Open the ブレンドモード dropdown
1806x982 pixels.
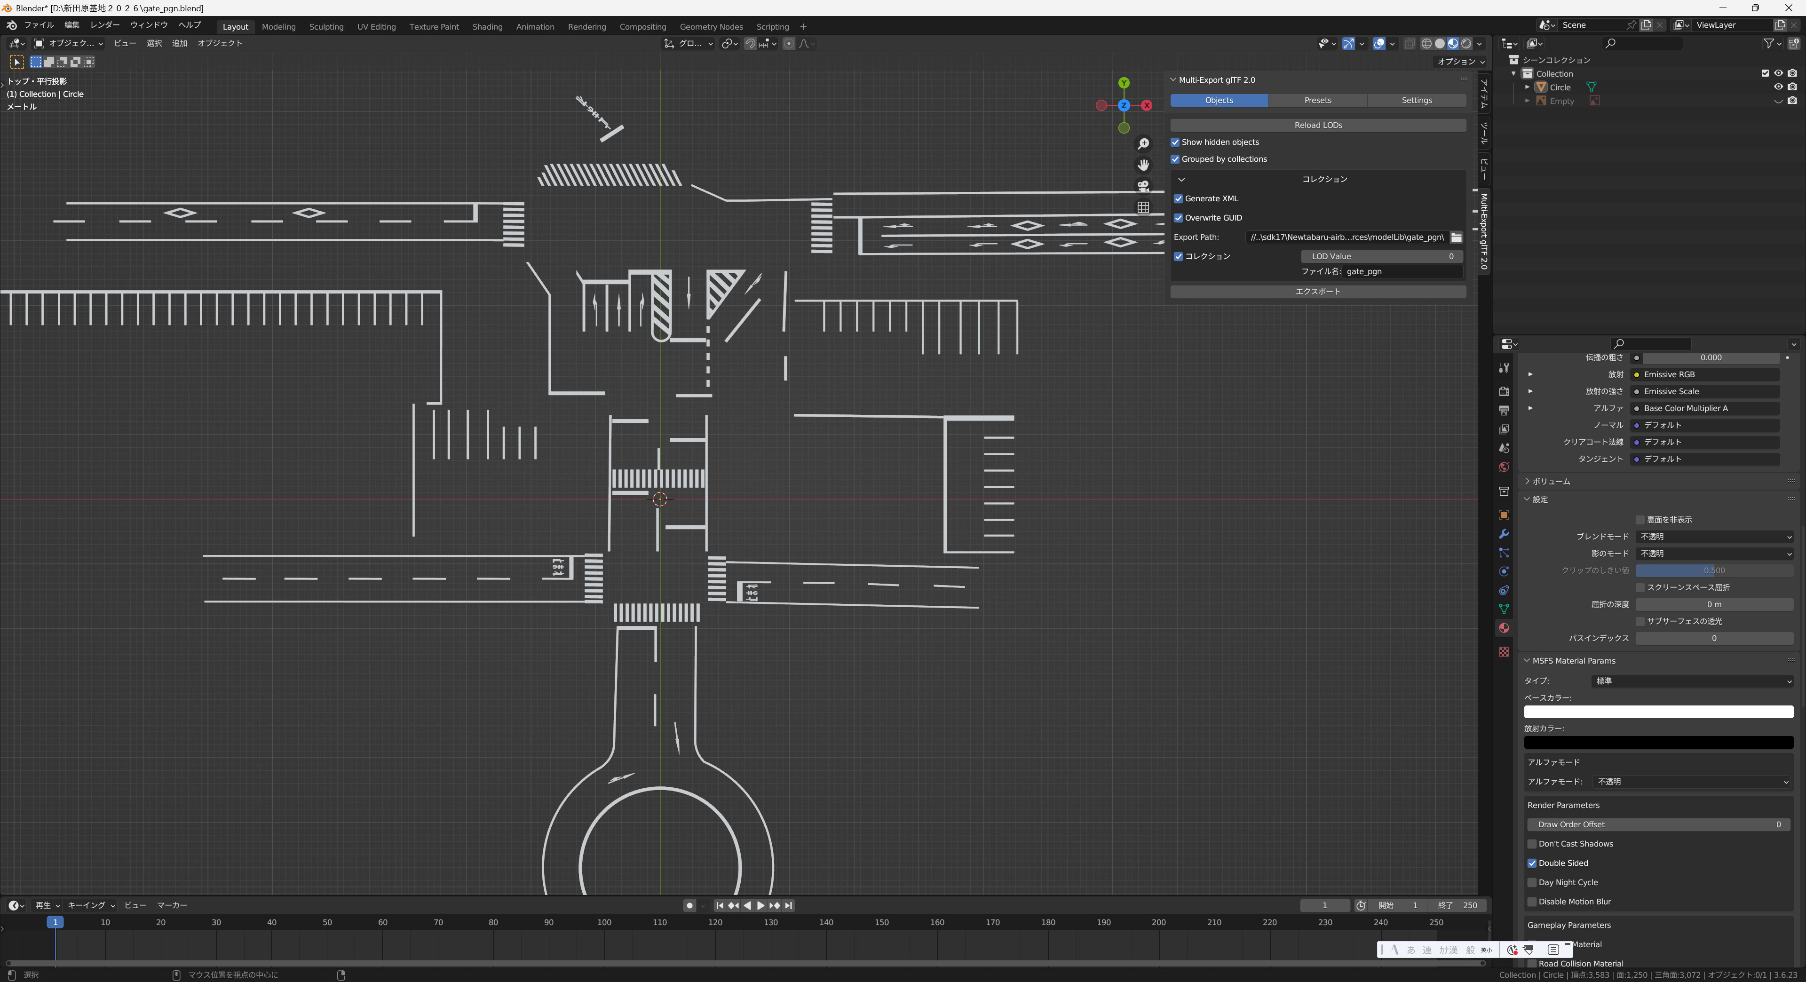[x=1714, y=537]
